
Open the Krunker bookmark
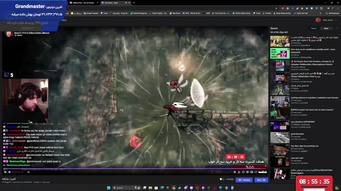267,13
